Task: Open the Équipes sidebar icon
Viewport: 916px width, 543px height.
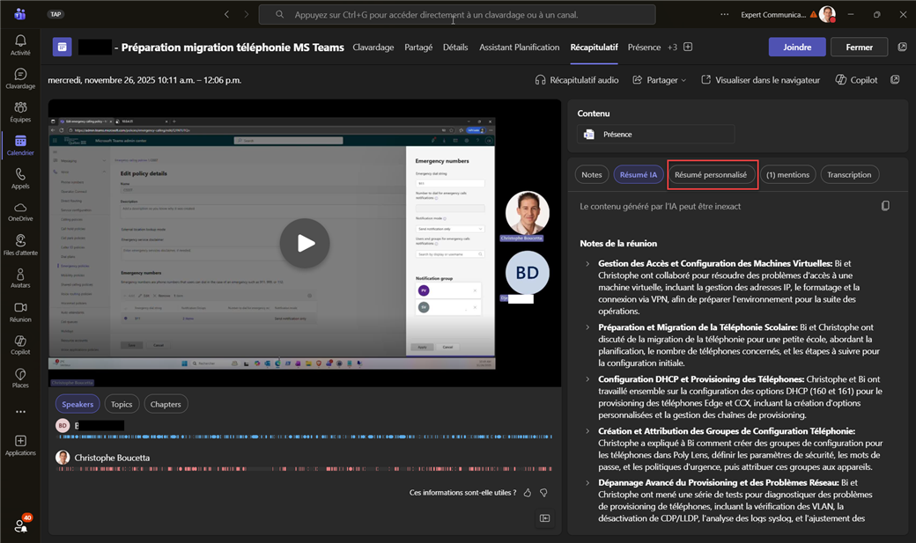Action: (x=19, y=112)
